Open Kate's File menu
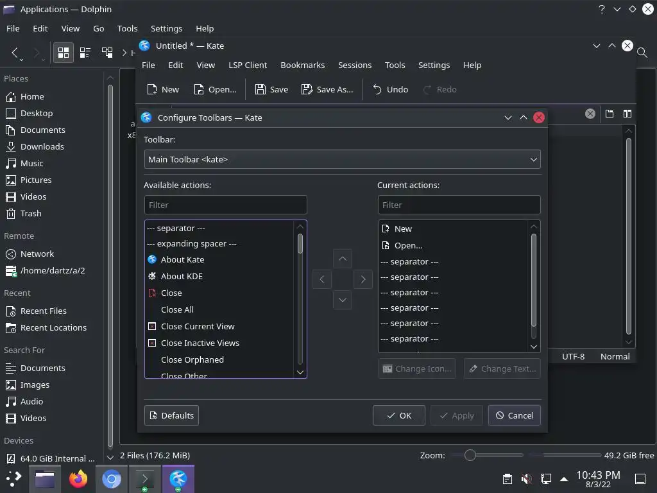This screenshot has height=493, width=657. [148, 65]
